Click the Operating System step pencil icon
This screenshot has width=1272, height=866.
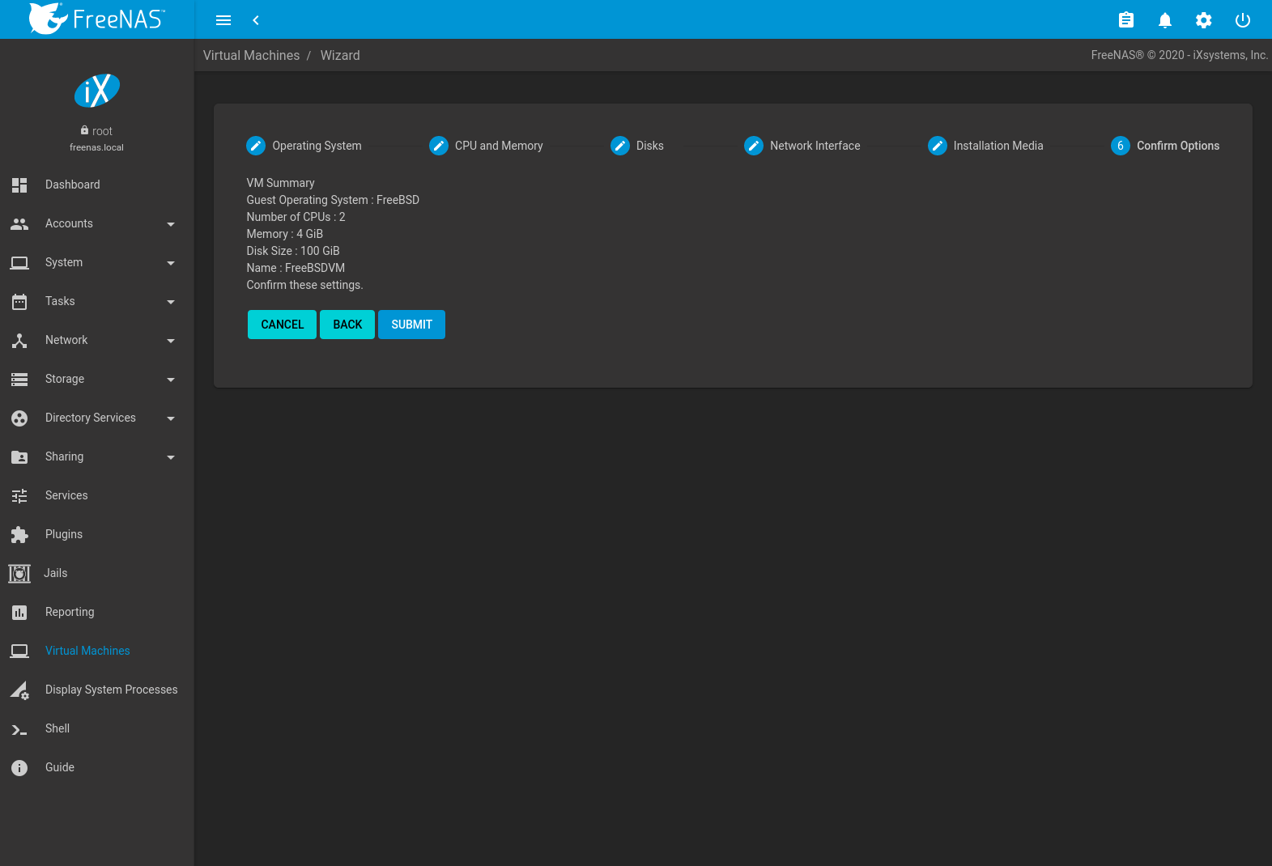coord(256,146)
